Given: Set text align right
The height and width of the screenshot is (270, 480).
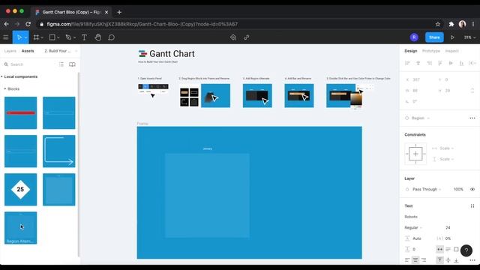Looking at the screenshot, I should pyautogui.click(x=424, y=260).
